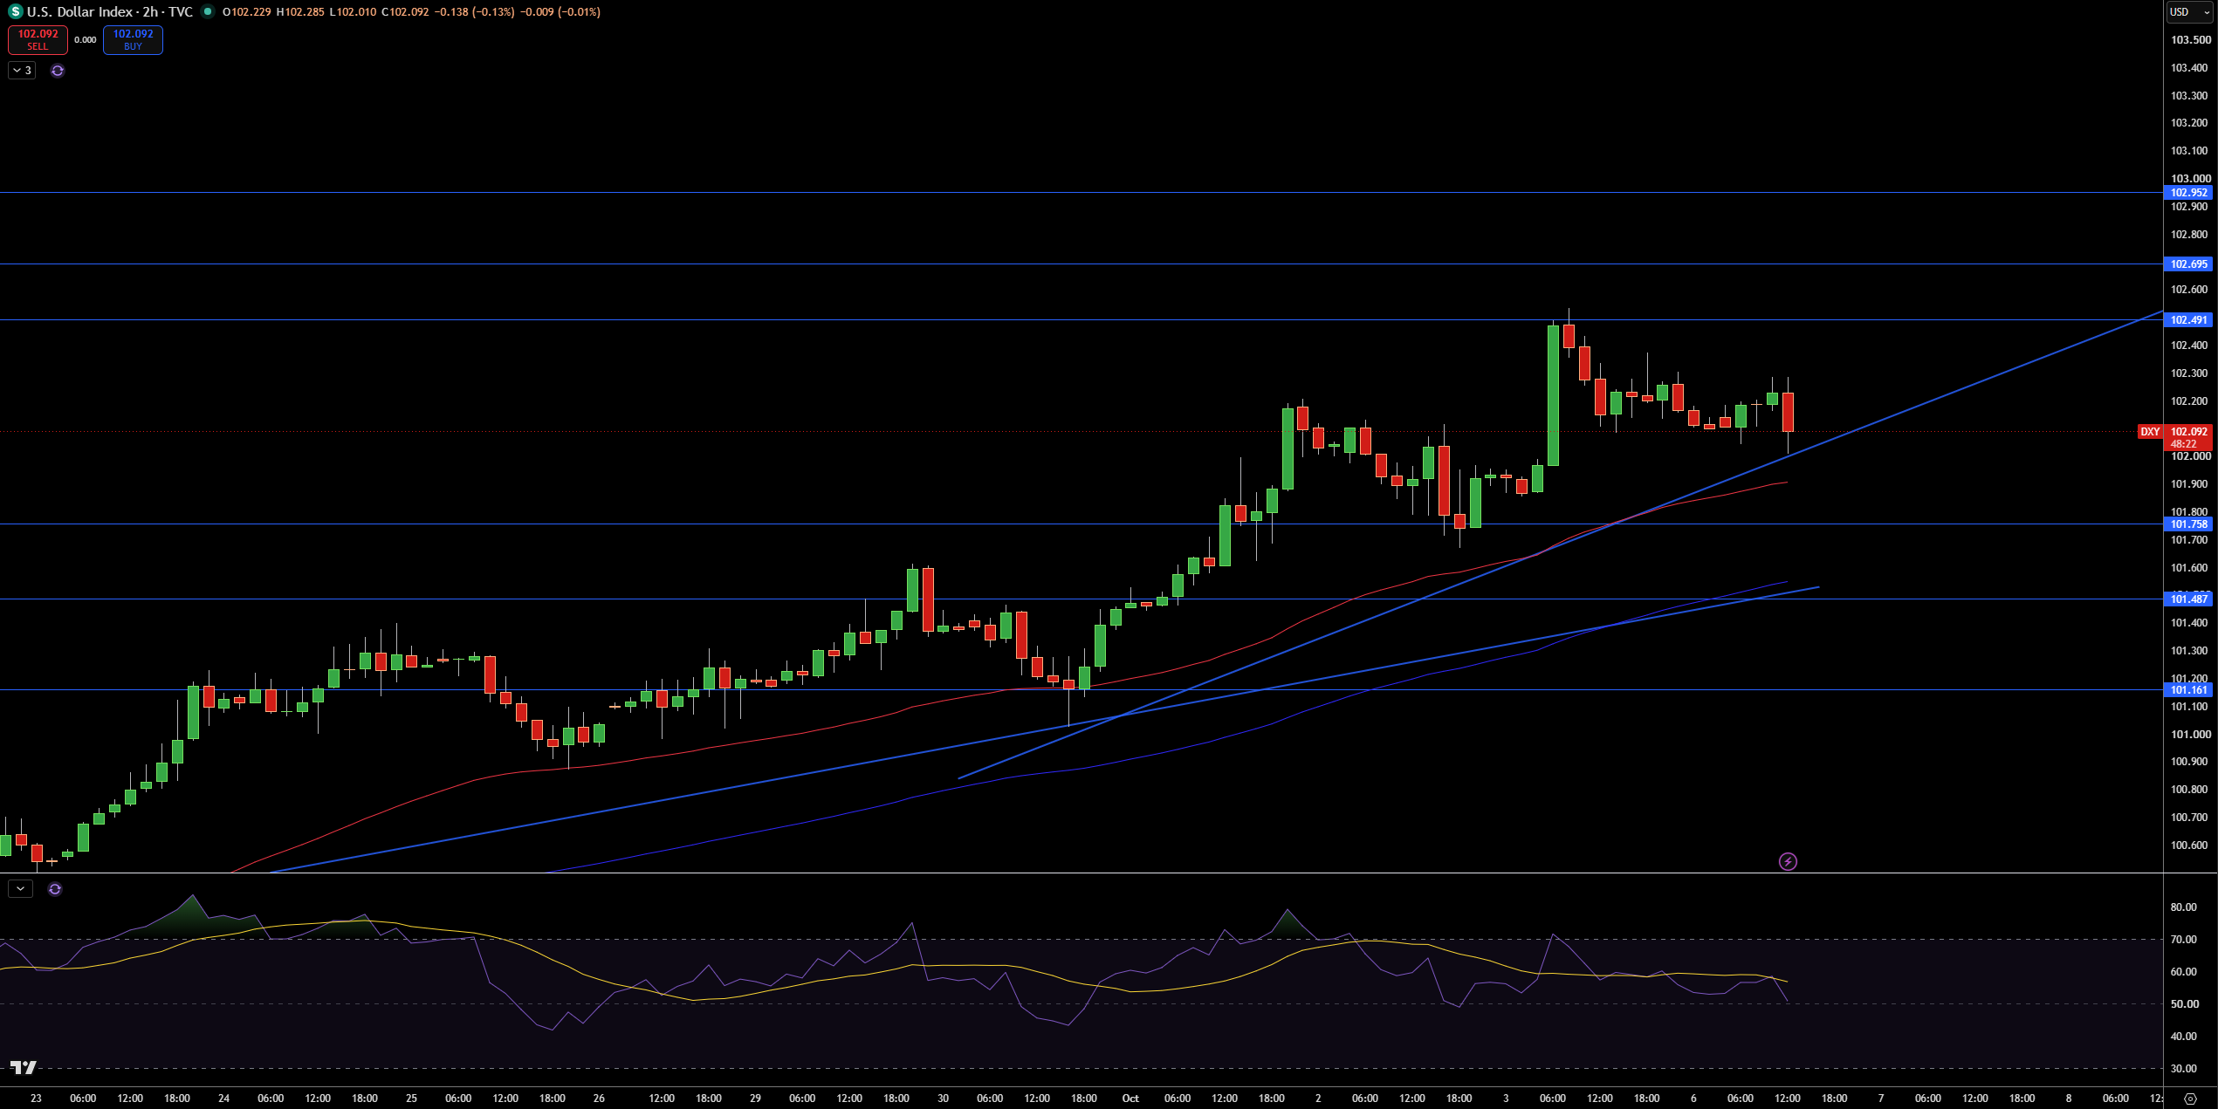Click the 0.000 spread value
The width and height of the screenshot is (2218, 1109).
click(86, 40)
